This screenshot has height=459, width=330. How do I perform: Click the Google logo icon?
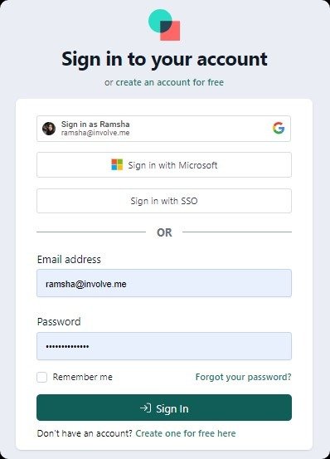pyautogui.click(x=279, y=128)
